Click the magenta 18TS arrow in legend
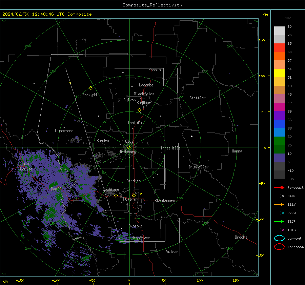Screen dimensions: 305x285 click(x=279, y=230)
